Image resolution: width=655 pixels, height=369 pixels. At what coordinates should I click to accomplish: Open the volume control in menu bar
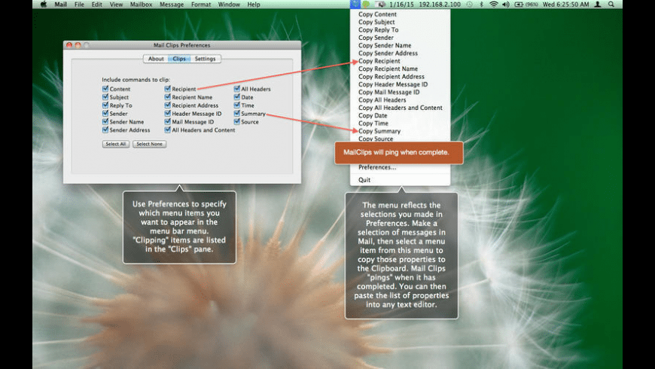click(505, 5)
